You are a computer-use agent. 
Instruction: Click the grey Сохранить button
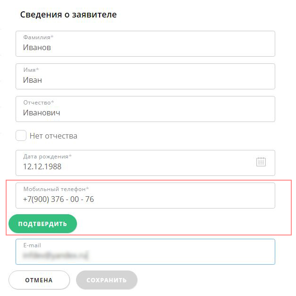coord(107,280)
